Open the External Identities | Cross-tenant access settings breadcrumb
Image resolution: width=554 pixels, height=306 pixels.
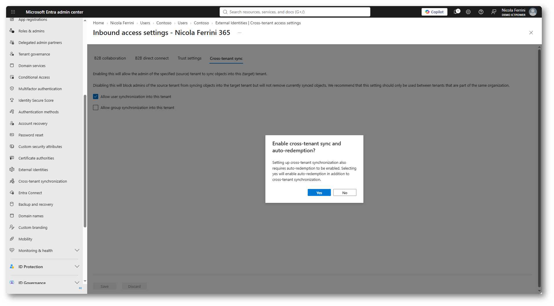click(258, 23)
